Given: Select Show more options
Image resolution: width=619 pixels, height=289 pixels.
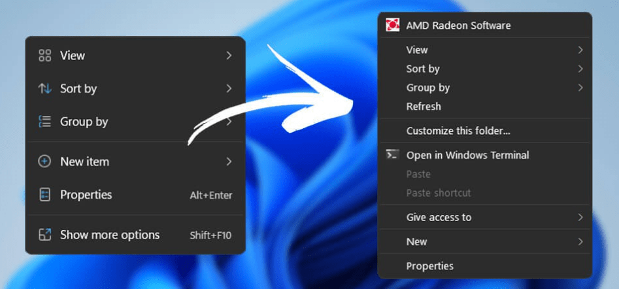Looking at the screenshot, I should pyautogui.click(x=135, y=235).
